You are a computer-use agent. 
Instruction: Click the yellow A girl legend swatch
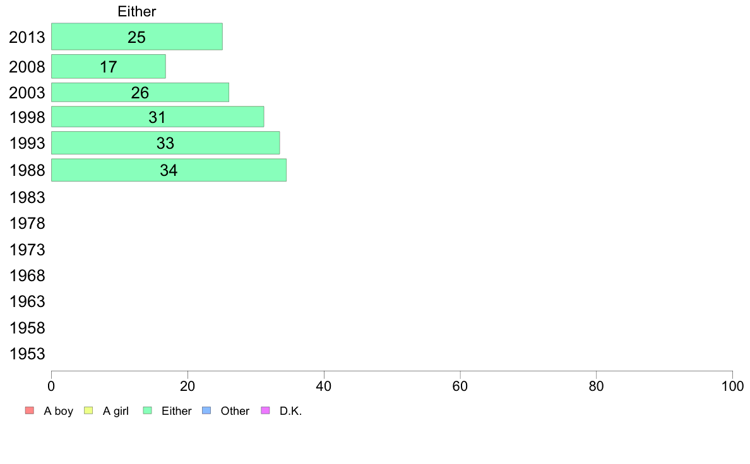88,411
